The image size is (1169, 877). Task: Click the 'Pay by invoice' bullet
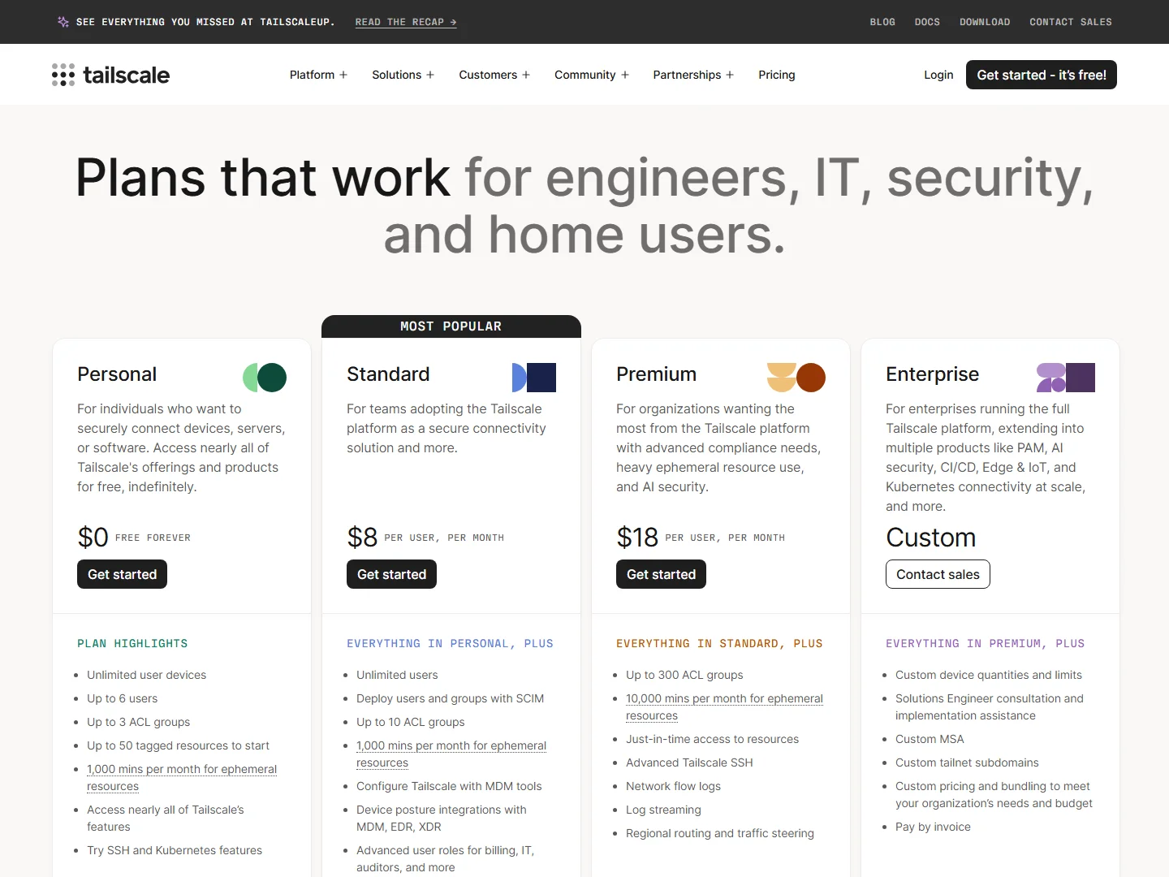click(933, 827)
